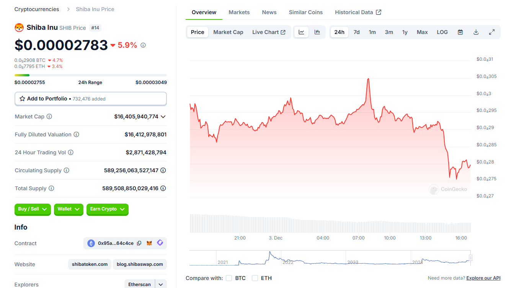The height and width of the screenshot is (288, 511).
Task: Enable BTC comparison checkbox
Action: [229, 278]
